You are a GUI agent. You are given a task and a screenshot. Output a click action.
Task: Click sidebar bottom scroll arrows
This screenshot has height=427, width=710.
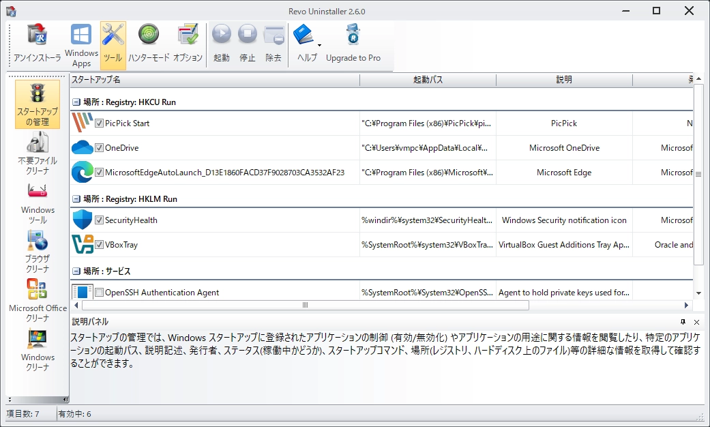(10, 400)
